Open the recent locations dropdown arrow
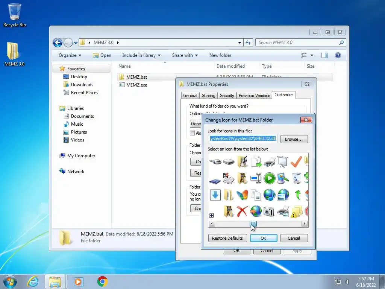This screenshot has height=289, width=385. point(76,43)
